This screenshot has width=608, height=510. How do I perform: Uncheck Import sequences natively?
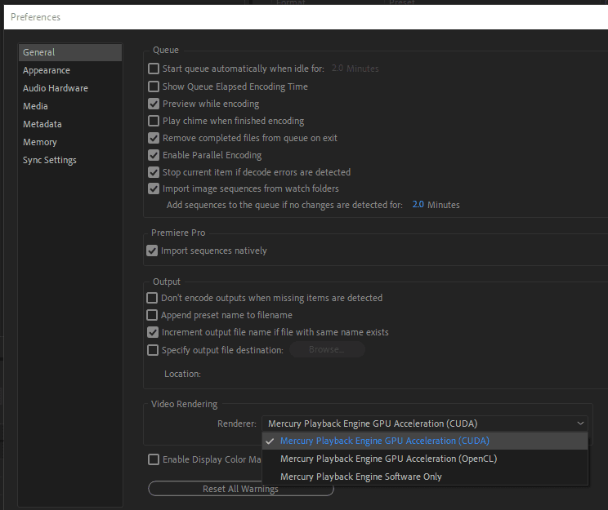tap(151, 251)
